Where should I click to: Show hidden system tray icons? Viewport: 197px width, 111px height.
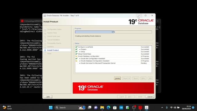point(162,108)
